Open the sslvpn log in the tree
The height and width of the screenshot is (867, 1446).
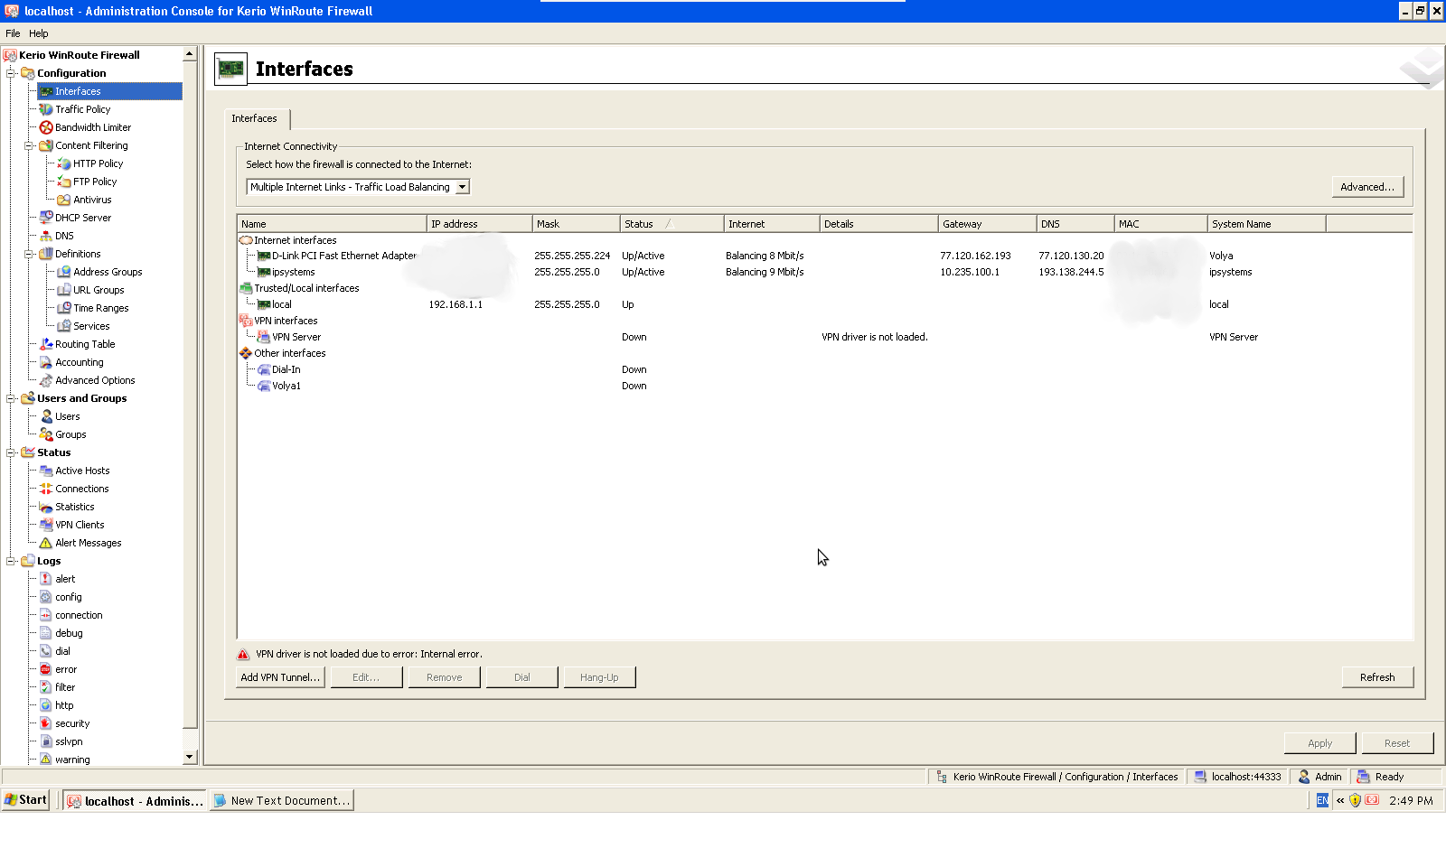(69, 741)
